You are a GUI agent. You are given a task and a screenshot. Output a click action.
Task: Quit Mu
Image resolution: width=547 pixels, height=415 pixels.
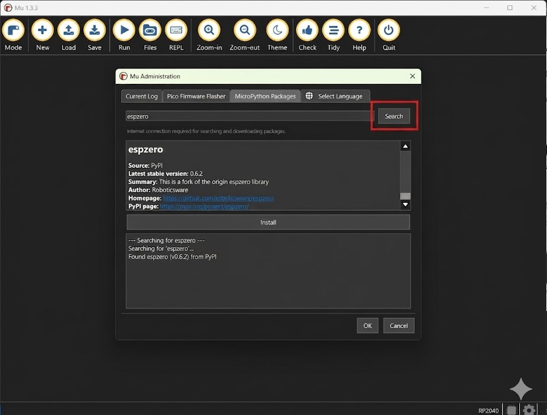[x=389, y=35]
